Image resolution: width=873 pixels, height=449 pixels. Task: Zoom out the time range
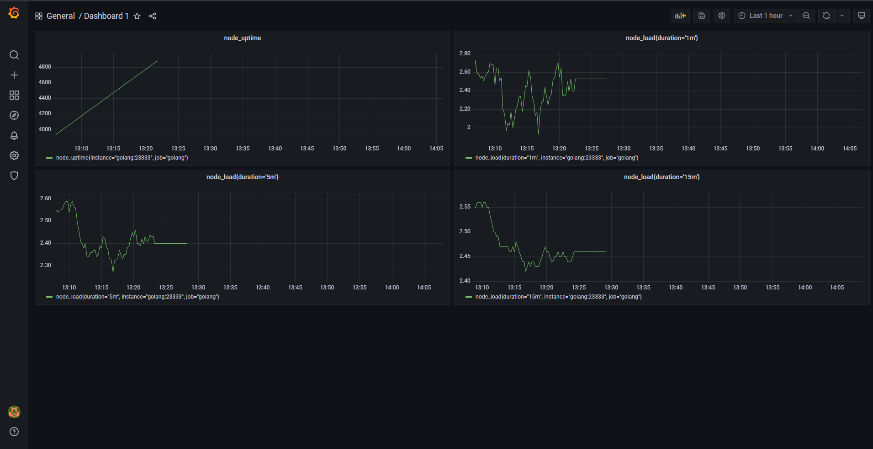806,16
